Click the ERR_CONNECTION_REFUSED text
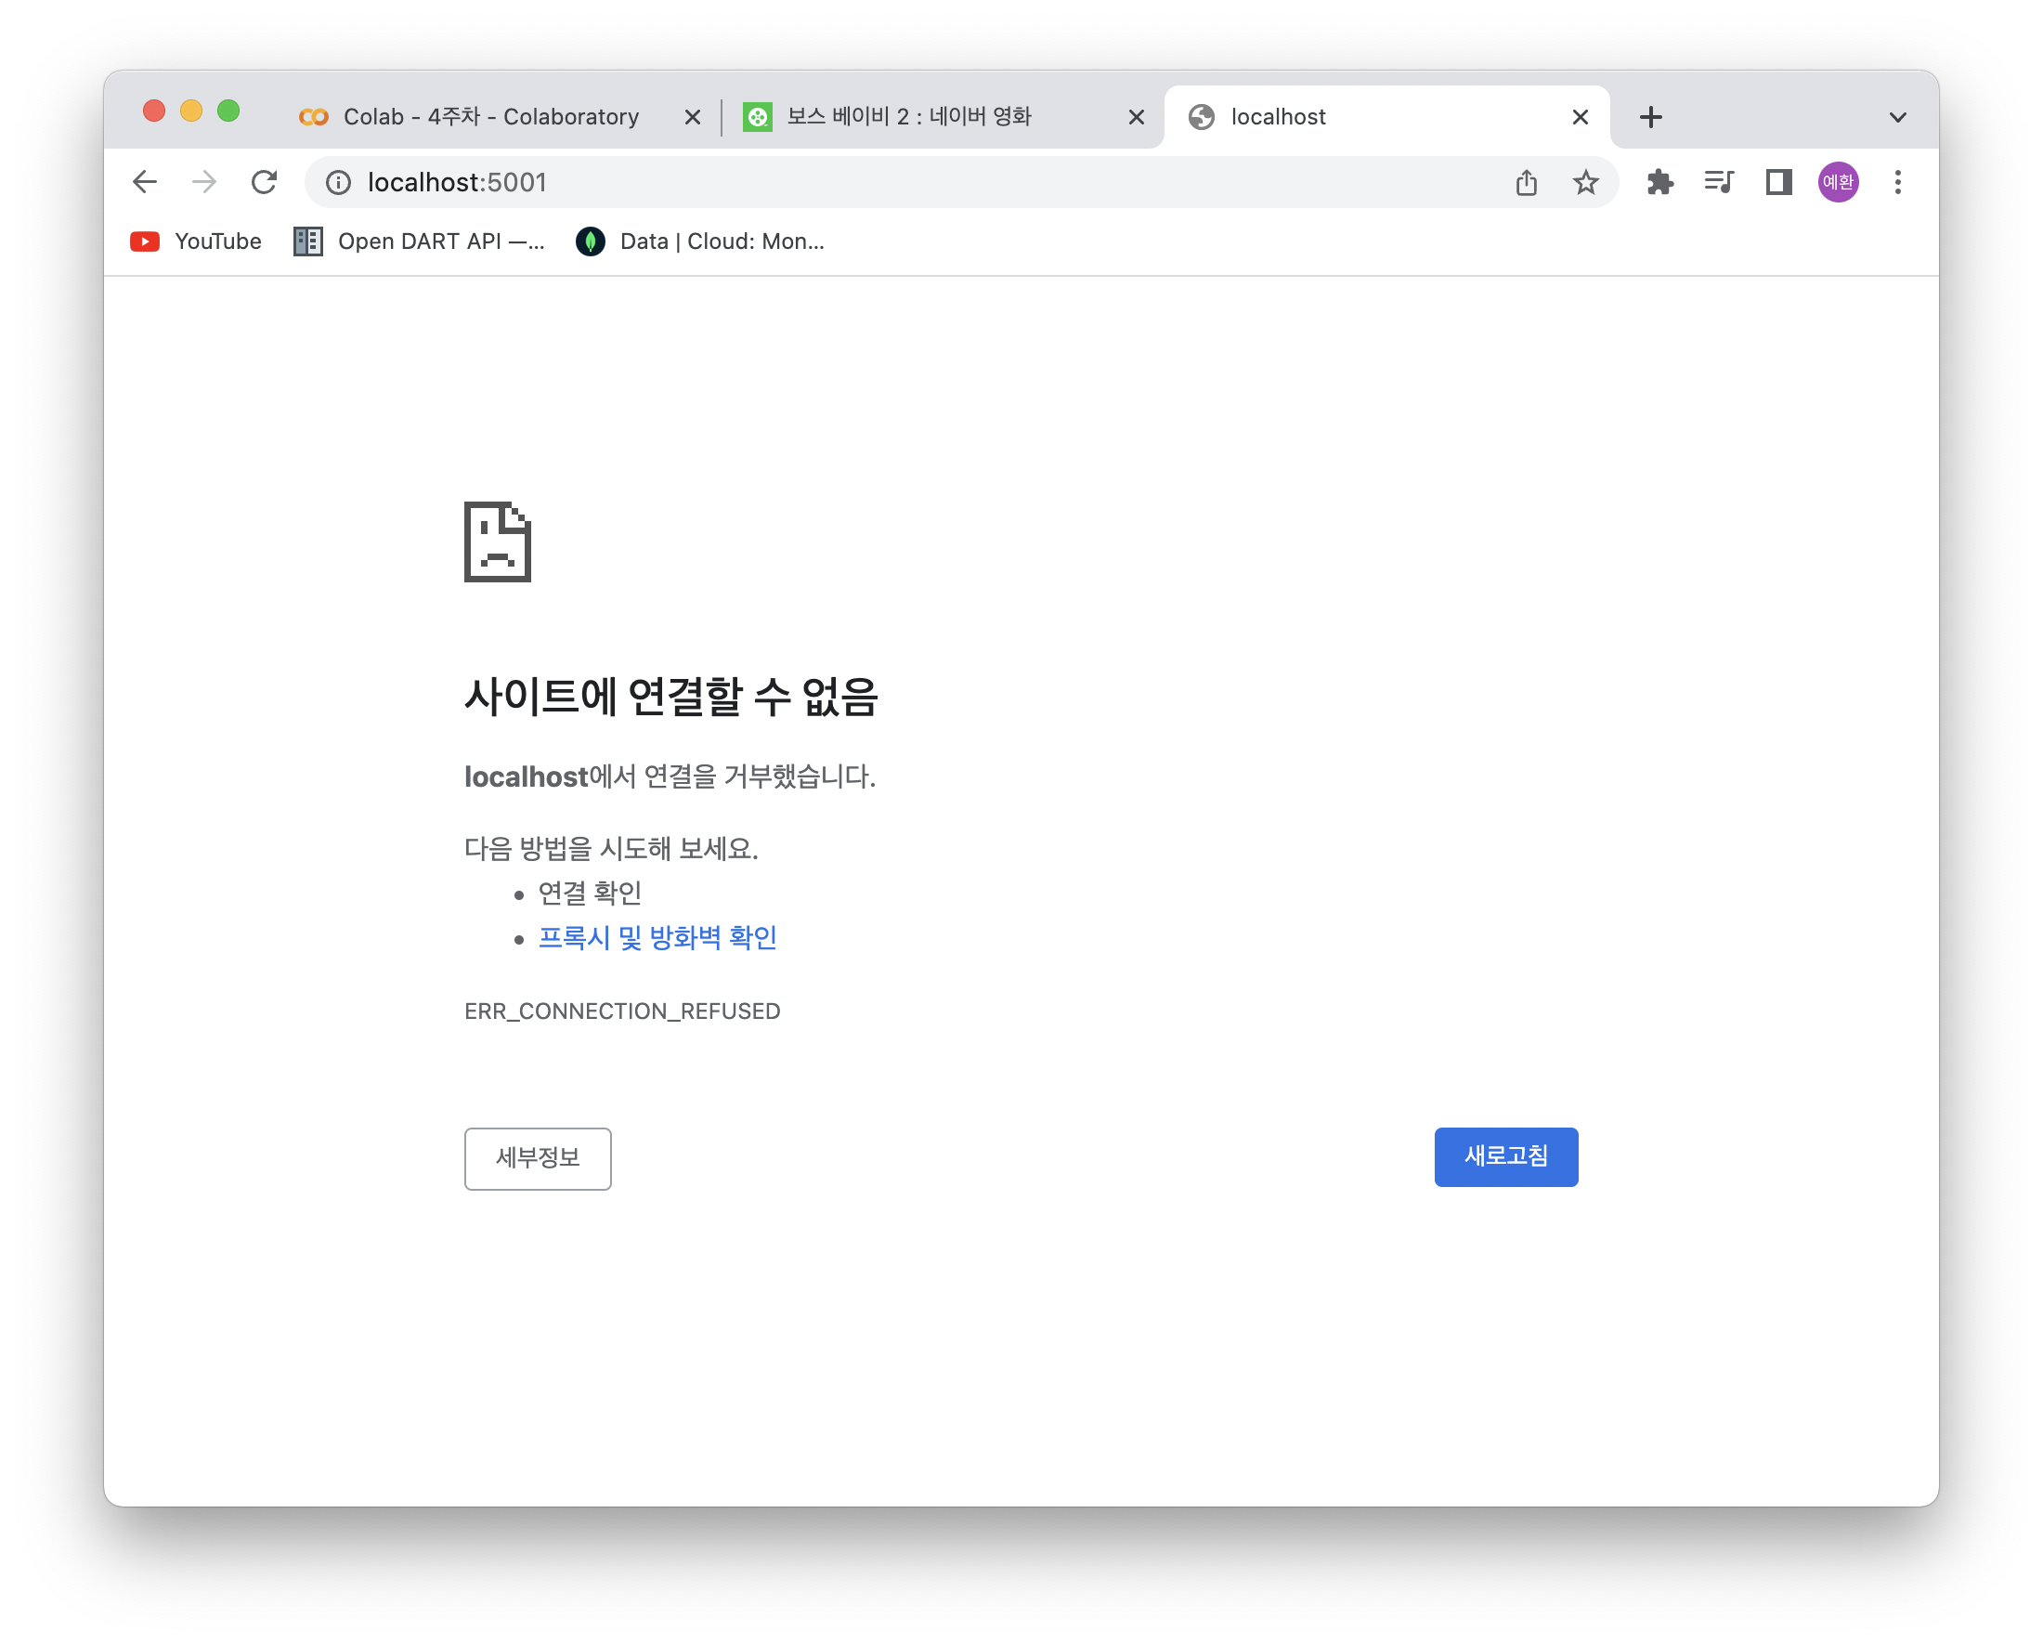Viewport: 2043px width, 1644px height. pyautogui.click(x=621, y=1011)
